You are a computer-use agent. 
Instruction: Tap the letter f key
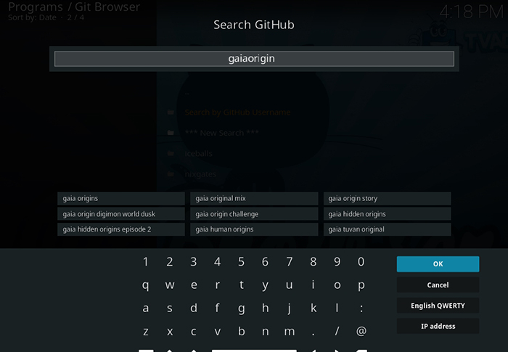click(218, 308)
